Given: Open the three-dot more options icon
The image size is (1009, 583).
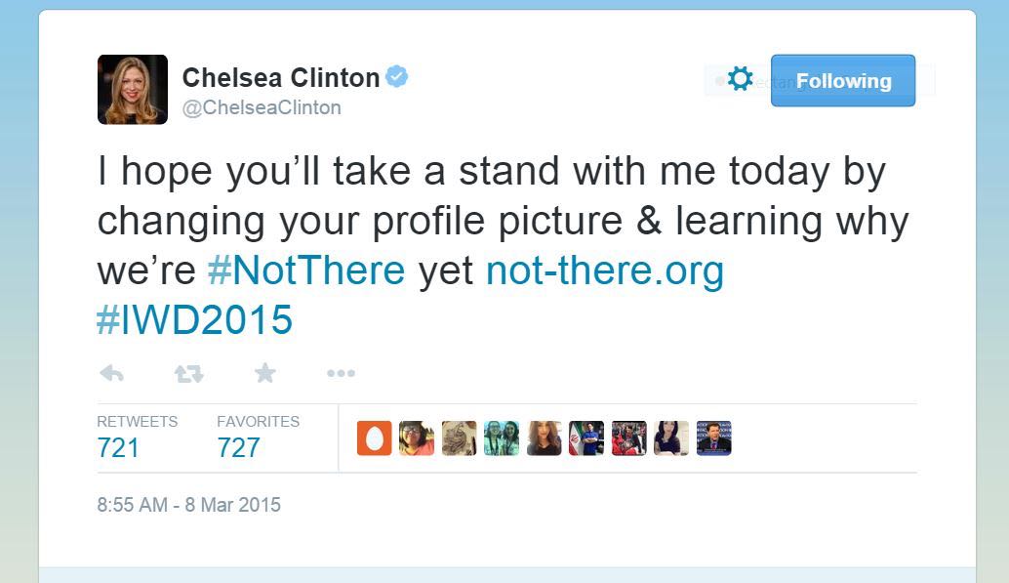Looking at the screenshot, I should [341, 373].
